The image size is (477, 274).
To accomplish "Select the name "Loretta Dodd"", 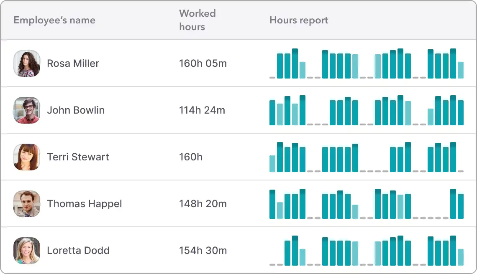I will [78, 250].
